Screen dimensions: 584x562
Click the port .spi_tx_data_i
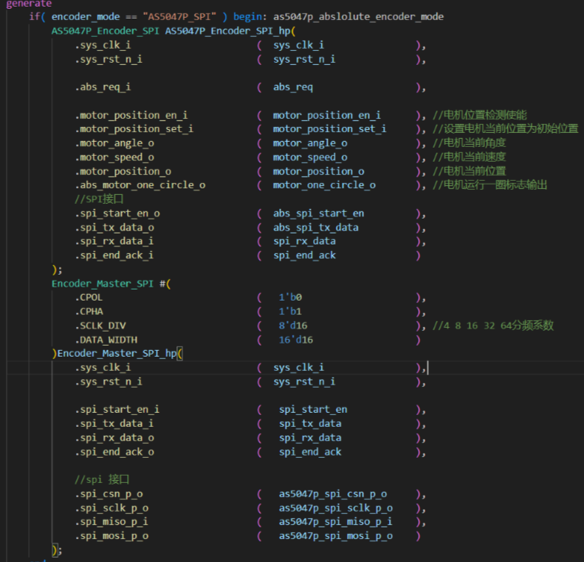click(x=114, y=424)
